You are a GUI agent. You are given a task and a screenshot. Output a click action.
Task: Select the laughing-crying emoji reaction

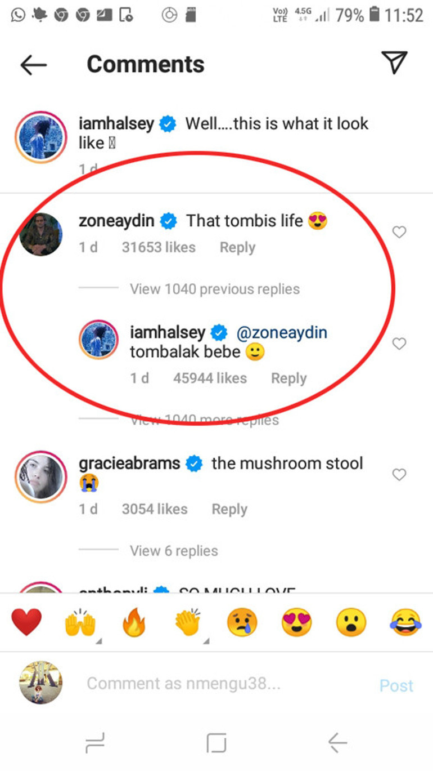point(405,622)
